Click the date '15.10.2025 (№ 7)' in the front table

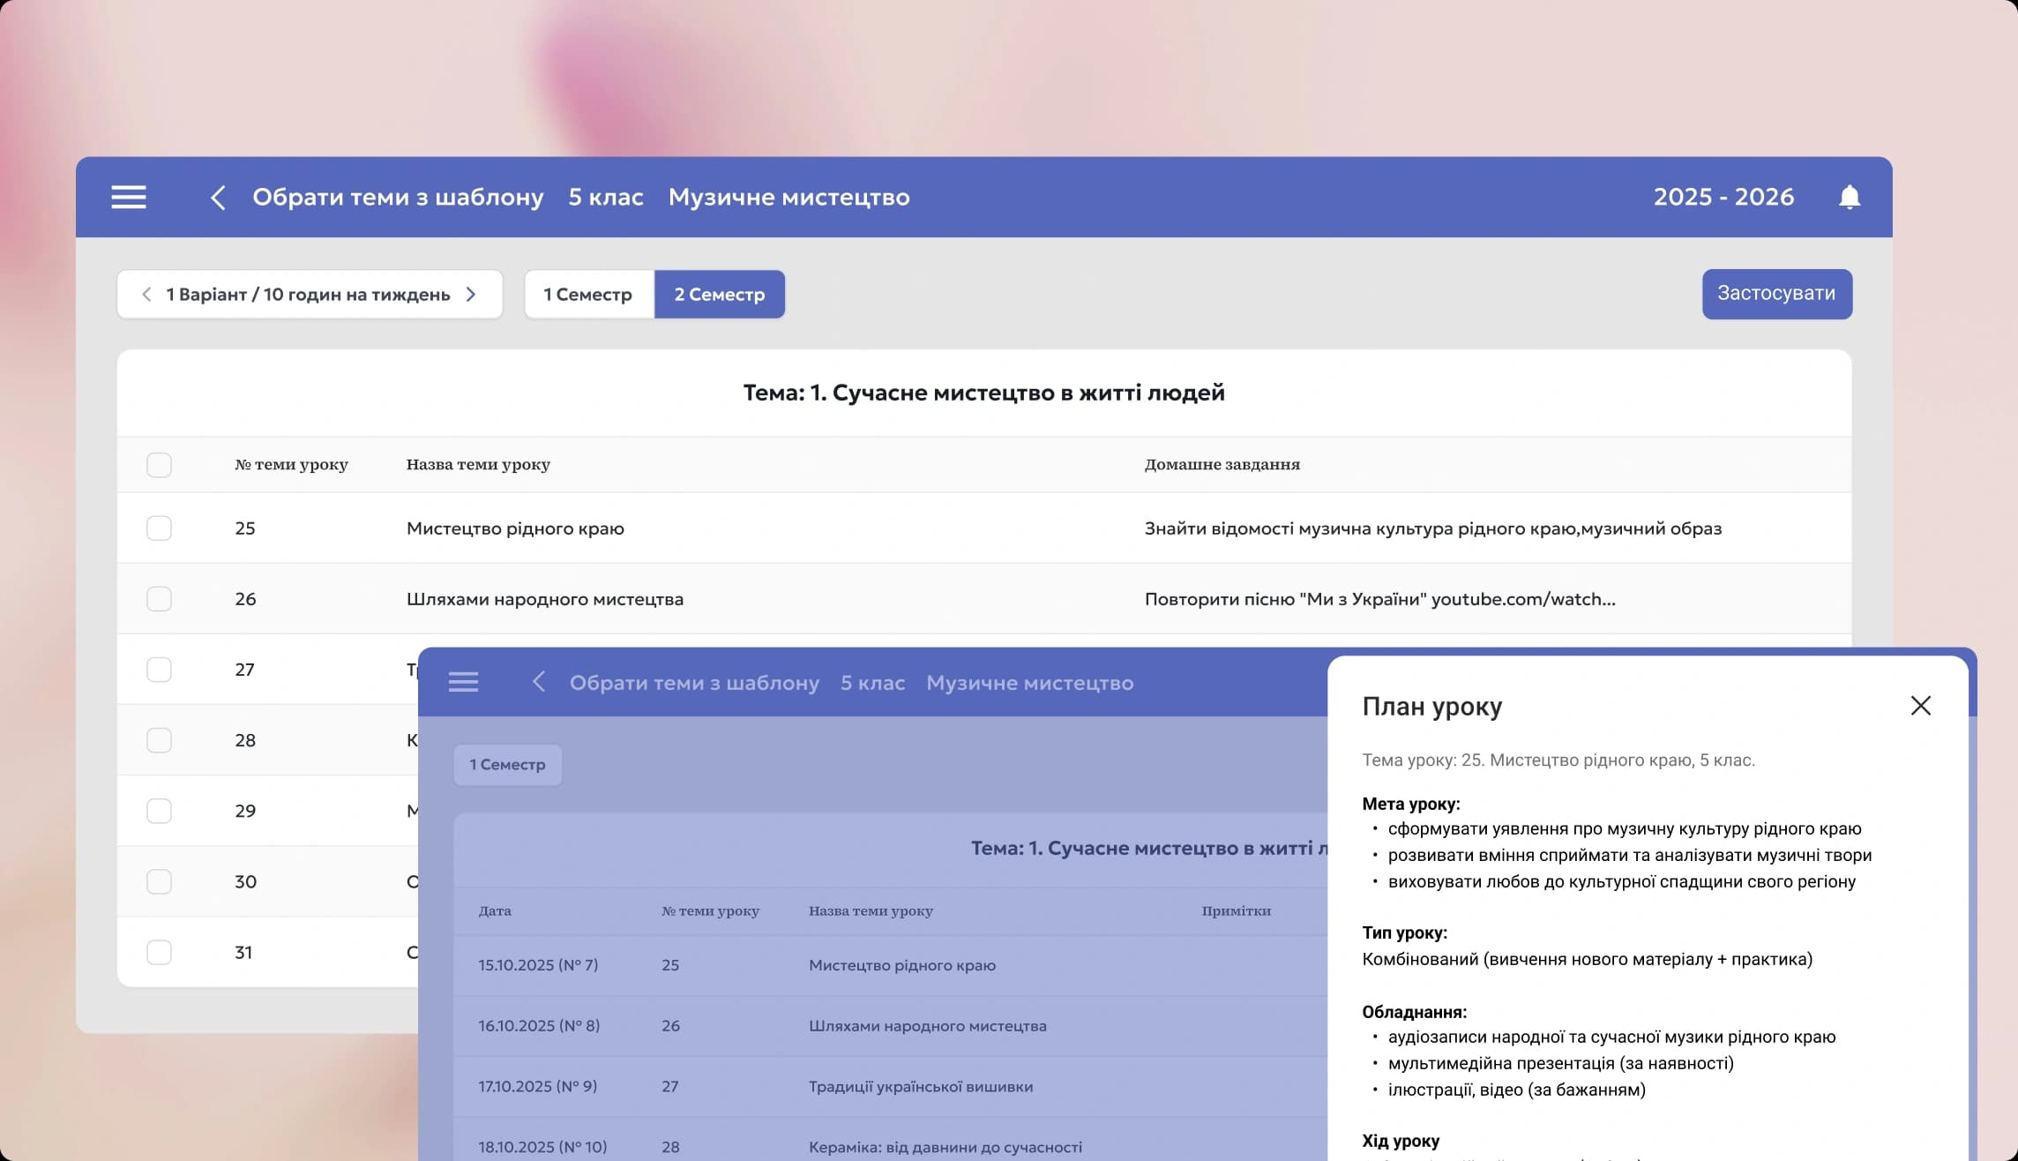point(538,965)
